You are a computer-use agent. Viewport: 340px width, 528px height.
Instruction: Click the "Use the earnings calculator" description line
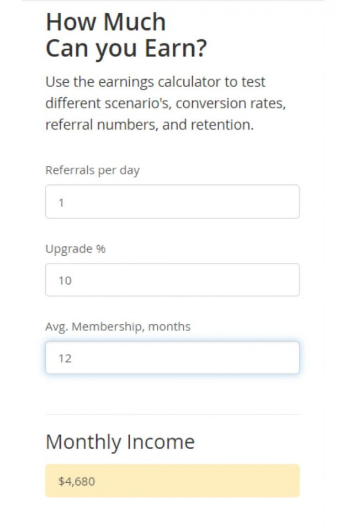pyautogui.click(x=155, y=82)
